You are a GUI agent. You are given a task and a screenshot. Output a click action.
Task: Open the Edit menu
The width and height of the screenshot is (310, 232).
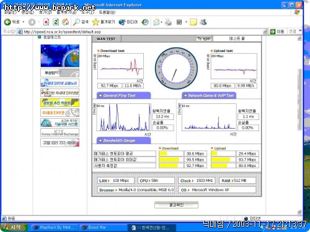point(28,12)
